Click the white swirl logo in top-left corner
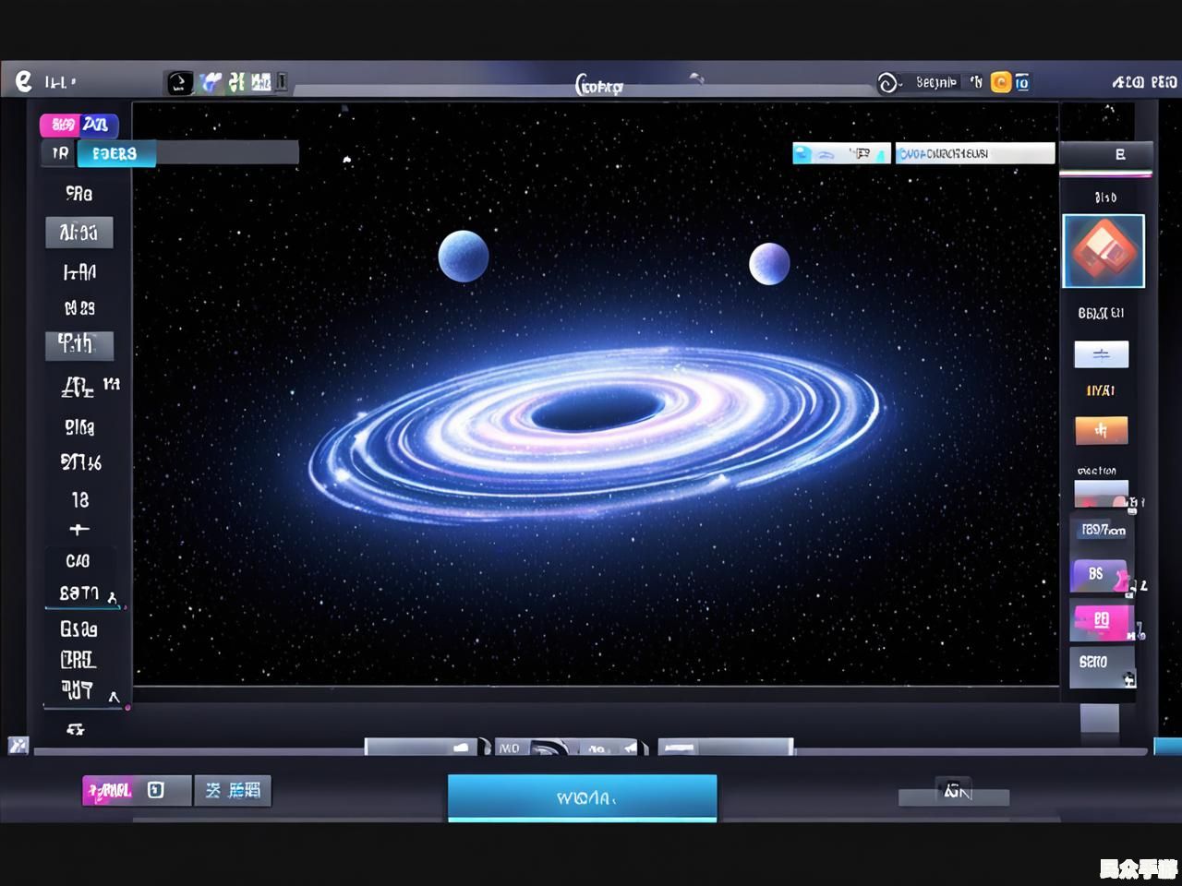1182x886 pixels. 24,81
